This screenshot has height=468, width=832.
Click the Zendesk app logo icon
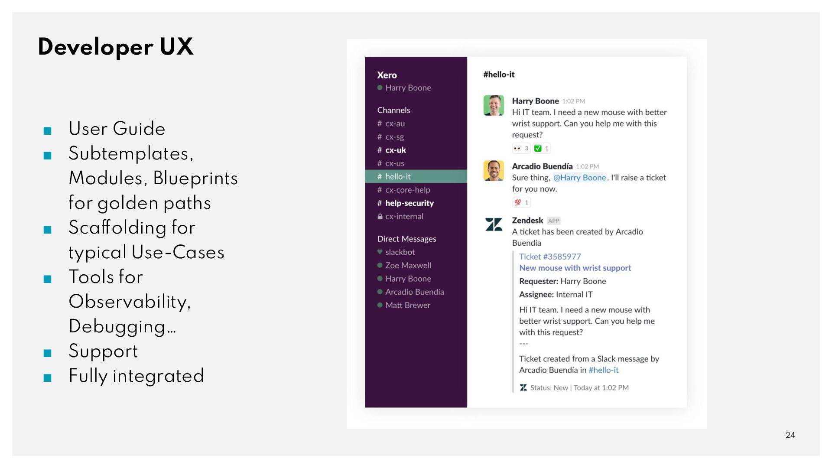[x=494, y=224]
